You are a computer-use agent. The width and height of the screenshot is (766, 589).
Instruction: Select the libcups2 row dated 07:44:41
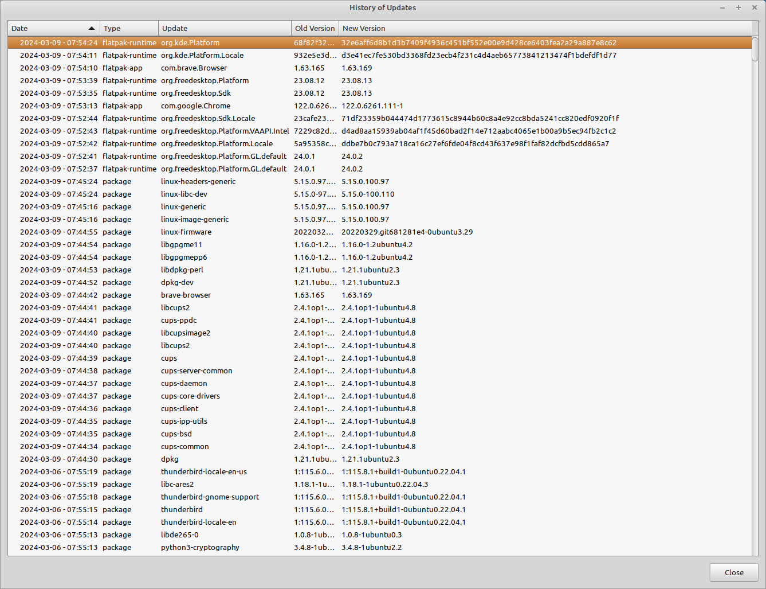pos(379,307)
